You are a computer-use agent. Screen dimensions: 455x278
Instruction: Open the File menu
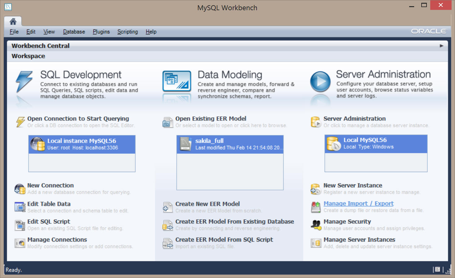(x=14, y=32)
